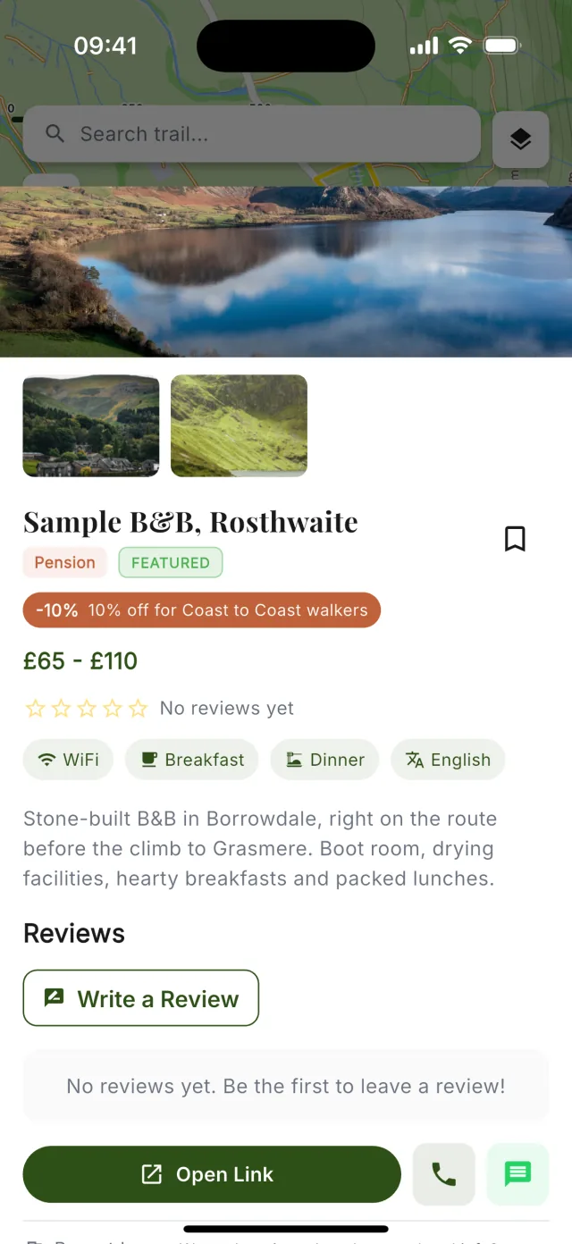Tap the first rating star

tap(35, 709)
